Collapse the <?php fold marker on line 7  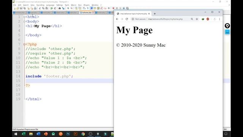24,44
